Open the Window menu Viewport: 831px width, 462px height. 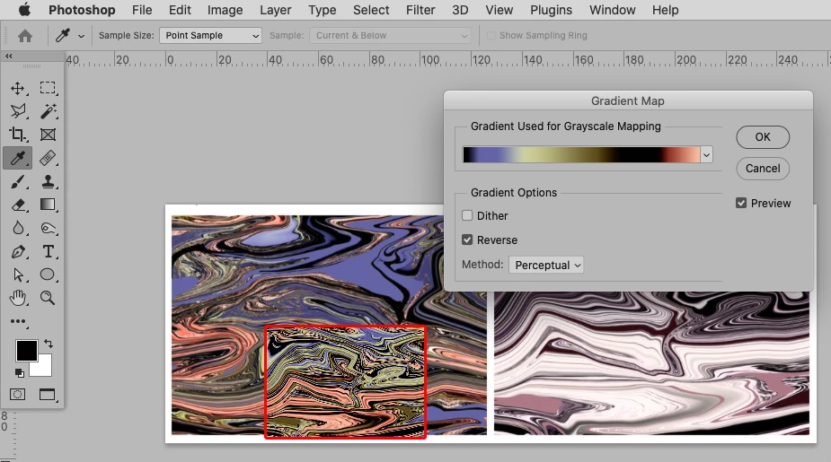[x=612, y=10]
